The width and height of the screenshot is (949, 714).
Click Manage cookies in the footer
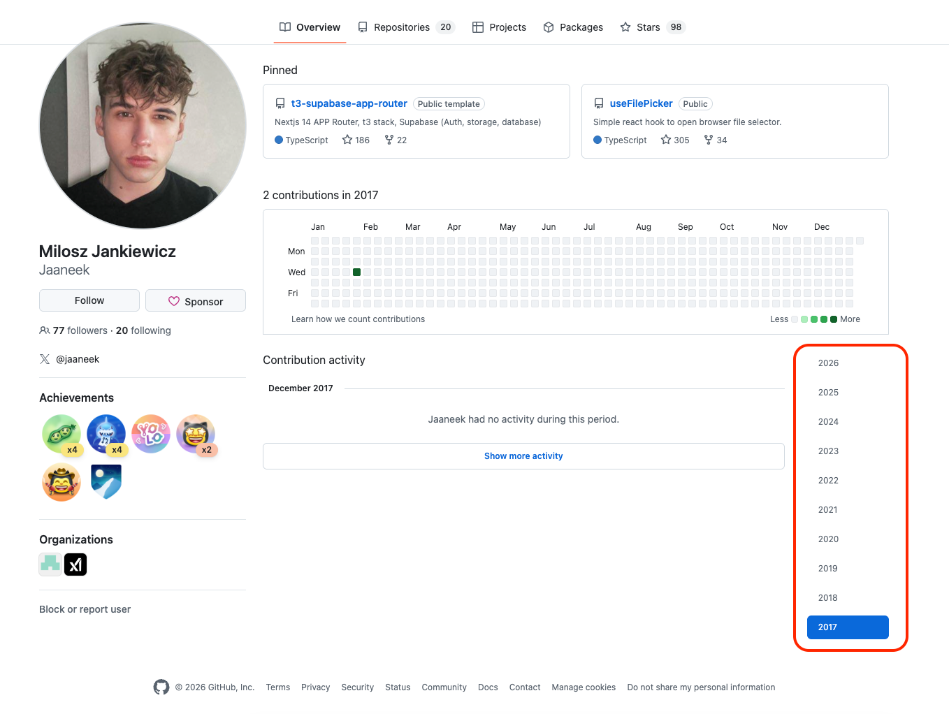click(x=584, y=687)
